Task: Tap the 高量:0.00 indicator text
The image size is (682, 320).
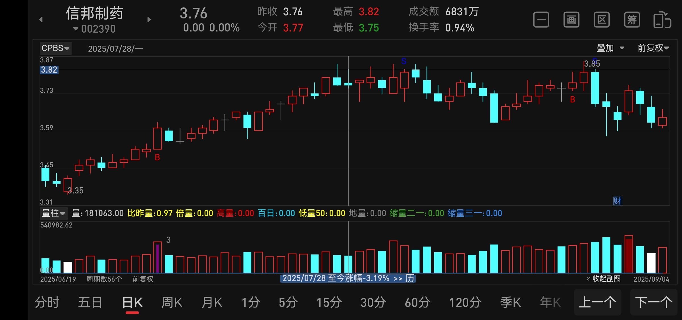Action: (235, 213)
